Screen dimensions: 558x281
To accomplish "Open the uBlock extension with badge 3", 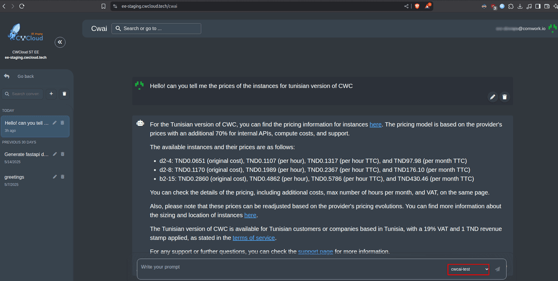I will click(493, 6).
